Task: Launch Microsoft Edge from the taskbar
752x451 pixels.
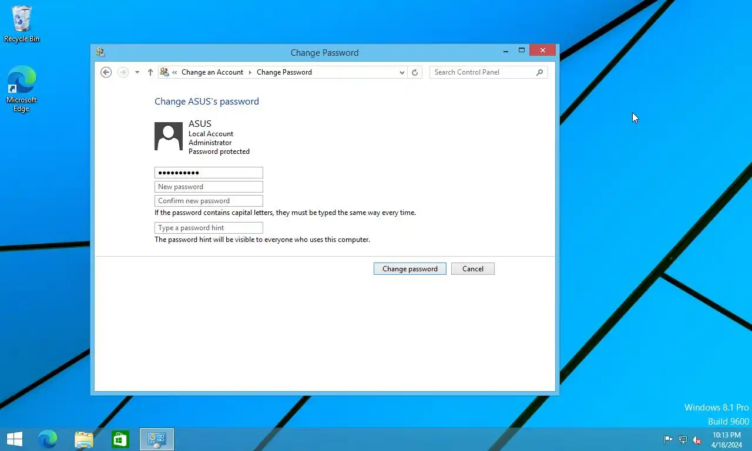Action: coord(48,439)
